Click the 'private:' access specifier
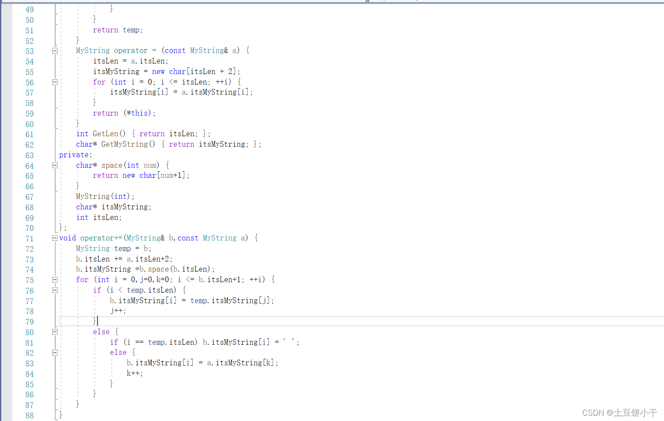Viewport: 664px width, 421px height. click(x=76, y=155)
